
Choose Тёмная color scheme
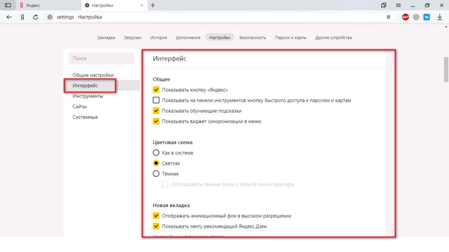tap(156, 174)
